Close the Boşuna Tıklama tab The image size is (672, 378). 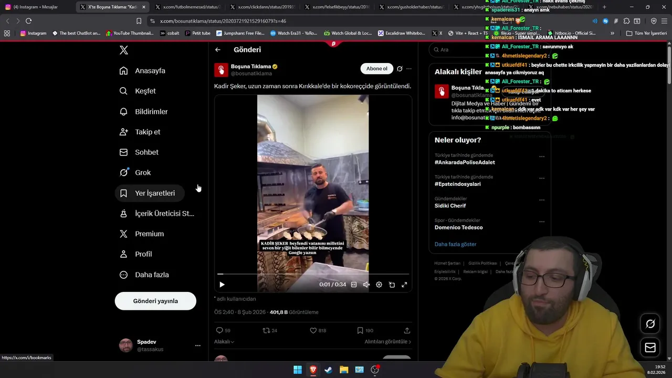144,7
